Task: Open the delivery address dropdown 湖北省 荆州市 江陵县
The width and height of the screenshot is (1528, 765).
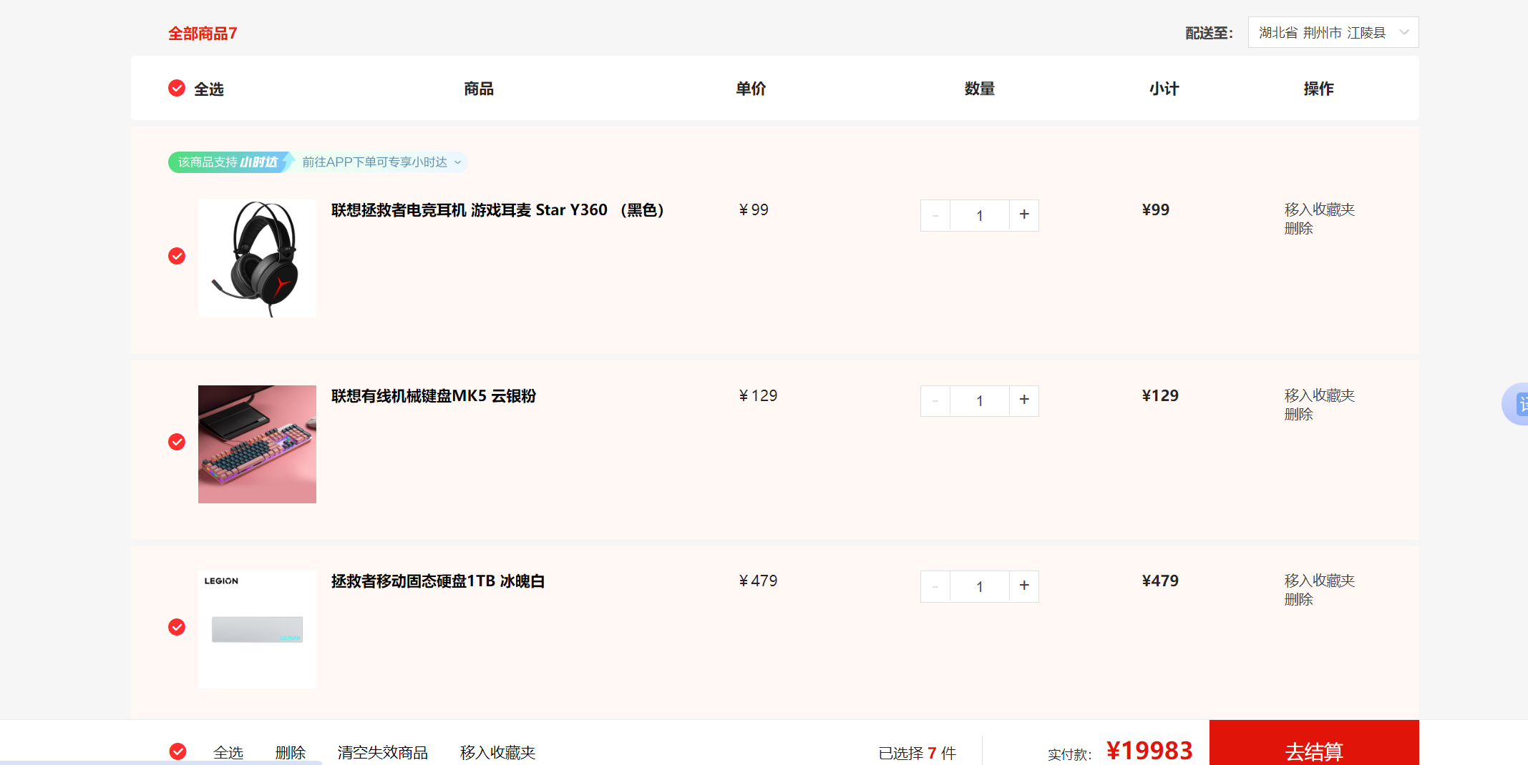Action: (x=1333, y=32)
